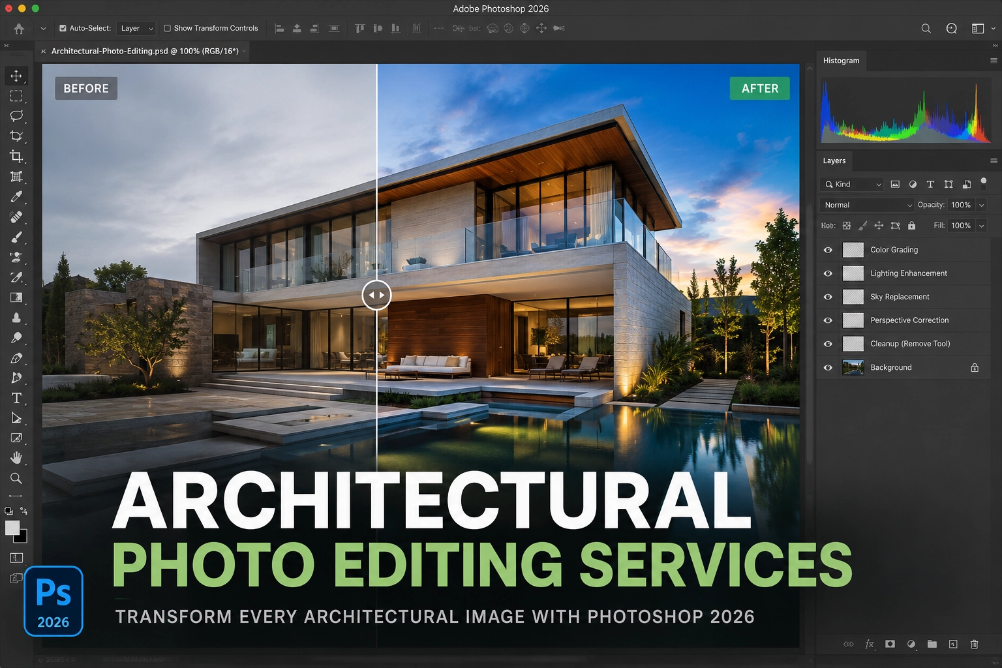This screenshot has height=668, width=1002.
Task: Create new adjustment layer icon
Action: tap(911, 644)
